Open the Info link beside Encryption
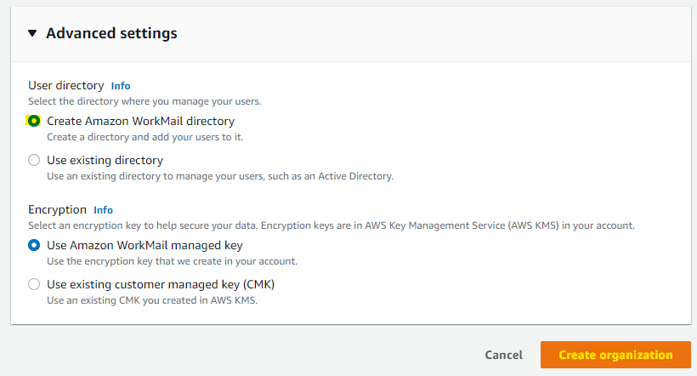 coord(103,210)
